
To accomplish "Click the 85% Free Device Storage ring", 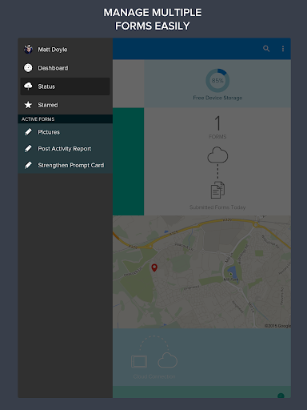I will 217,80.
